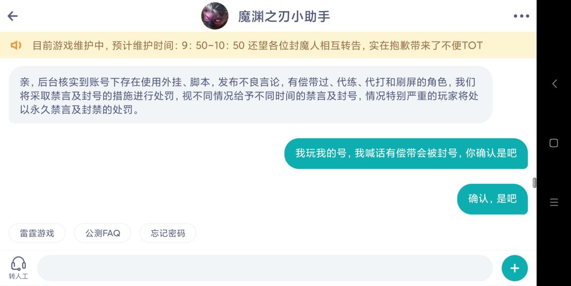Open the three-dot more options menu
This screenshot has width=571, height=286.
(x=521, y=16)
